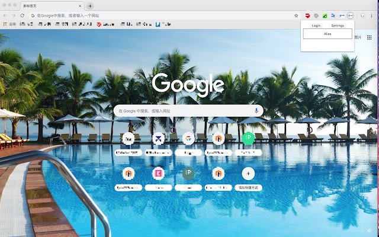The width and height of the screenshot is (379, 237).
Task: Open the red extension icon in toolbar
Action: tap(307, 16)
